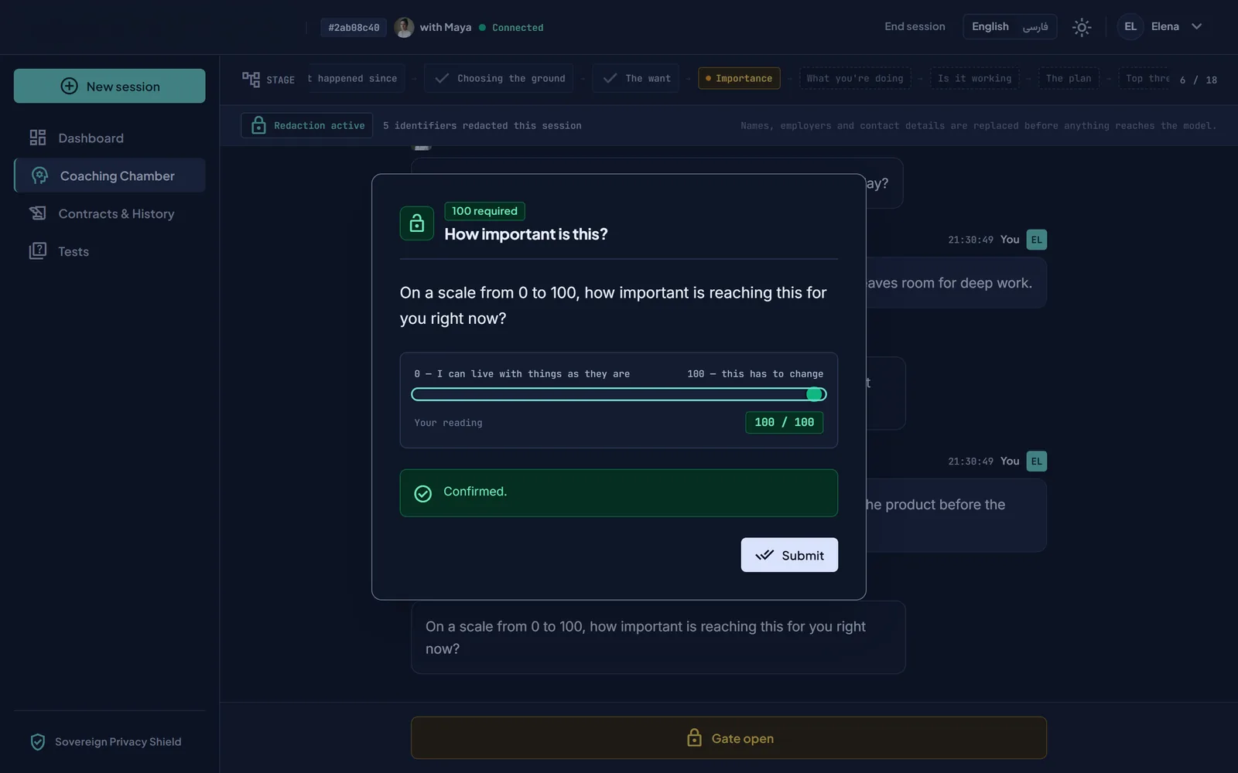Select Is it working stage

(x=974, y=78)
